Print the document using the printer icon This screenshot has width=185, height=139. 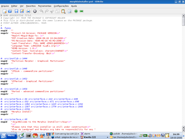(x=28, y=11)
